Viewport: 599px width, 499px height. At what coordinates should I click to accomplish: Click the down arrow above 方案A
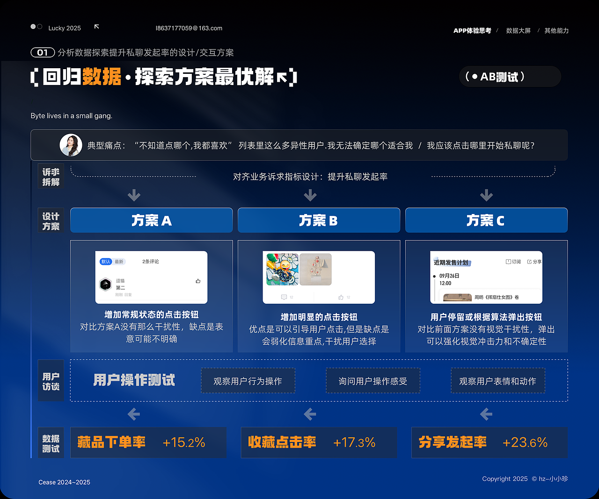pos(134,195)
